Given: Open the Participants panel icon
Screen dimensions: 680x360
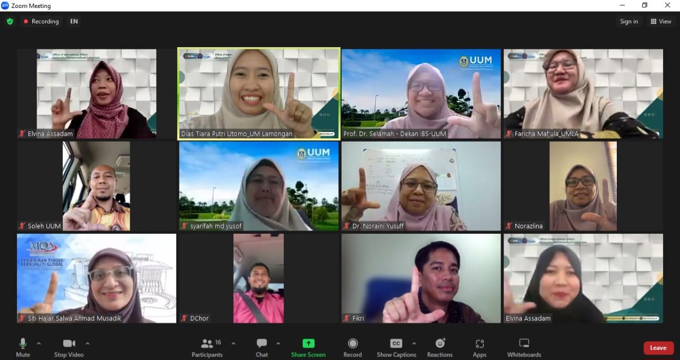Looking at the screenshot, I should pyautogui.click(x=207, y=344).
